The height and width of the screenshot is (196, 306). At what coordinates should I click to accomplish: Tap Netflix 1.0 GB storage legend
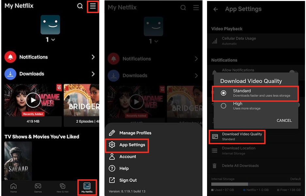(x=256, y=190)
